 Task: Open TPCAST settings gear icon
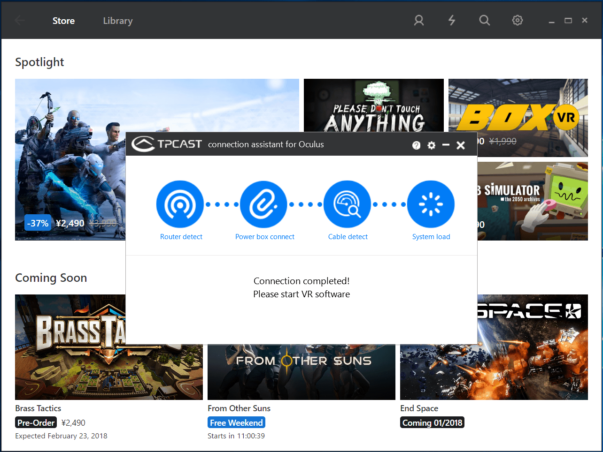432,145
